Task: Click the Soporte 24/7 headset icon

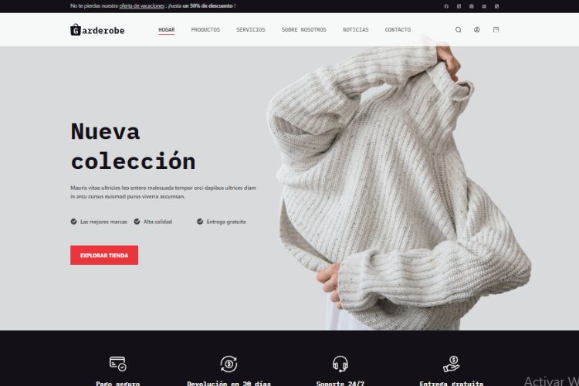Action: pos(340,364)
